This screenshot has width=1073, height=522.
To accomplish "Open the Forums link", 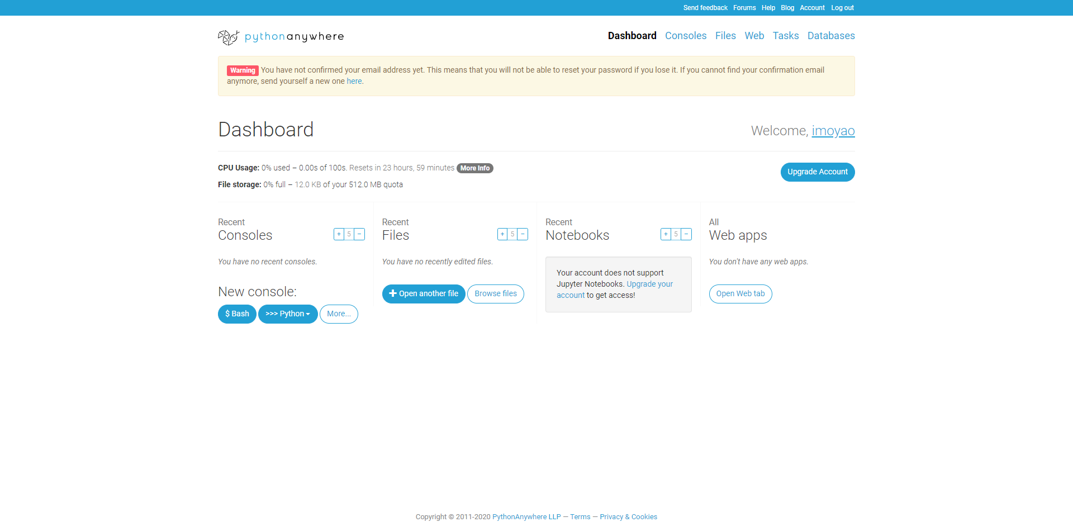I will click(744, 8).
